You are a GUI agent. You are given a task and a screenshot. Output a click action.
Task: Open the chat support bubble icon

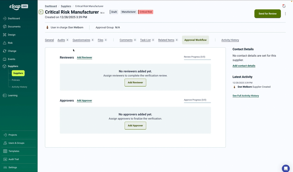point(285,168)
